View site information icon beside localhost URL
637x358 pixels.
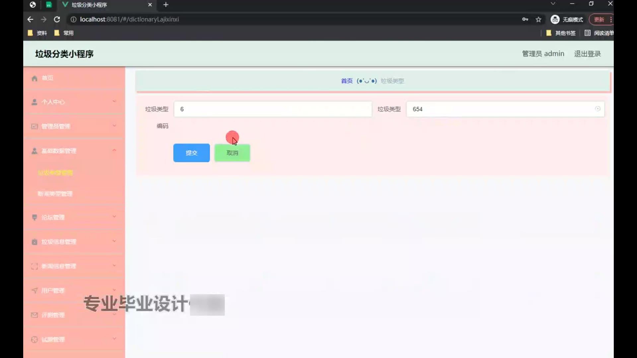(73, 19)
